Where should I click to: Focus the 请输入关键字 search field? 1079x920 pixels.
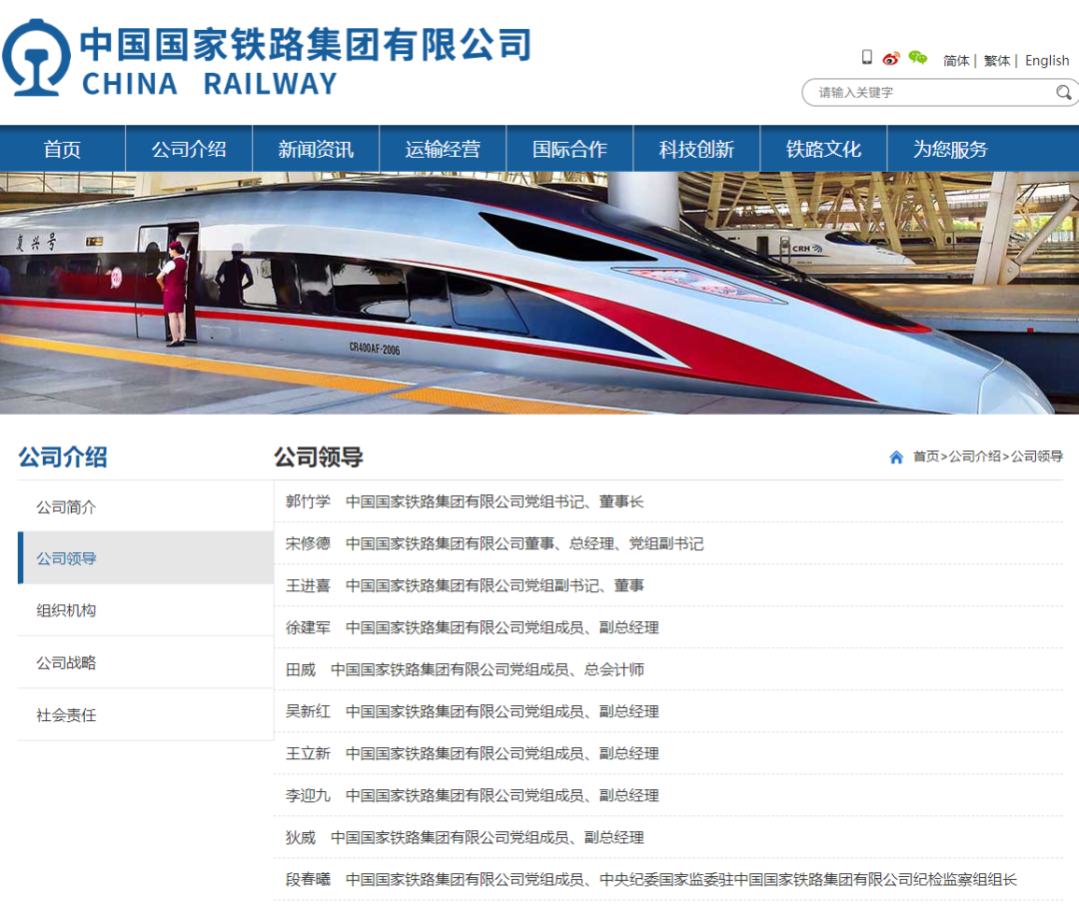940,92
